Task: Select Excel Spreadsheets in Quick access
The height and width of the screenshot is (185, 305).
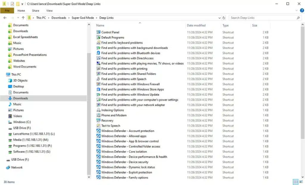Action: coord(26,37)
